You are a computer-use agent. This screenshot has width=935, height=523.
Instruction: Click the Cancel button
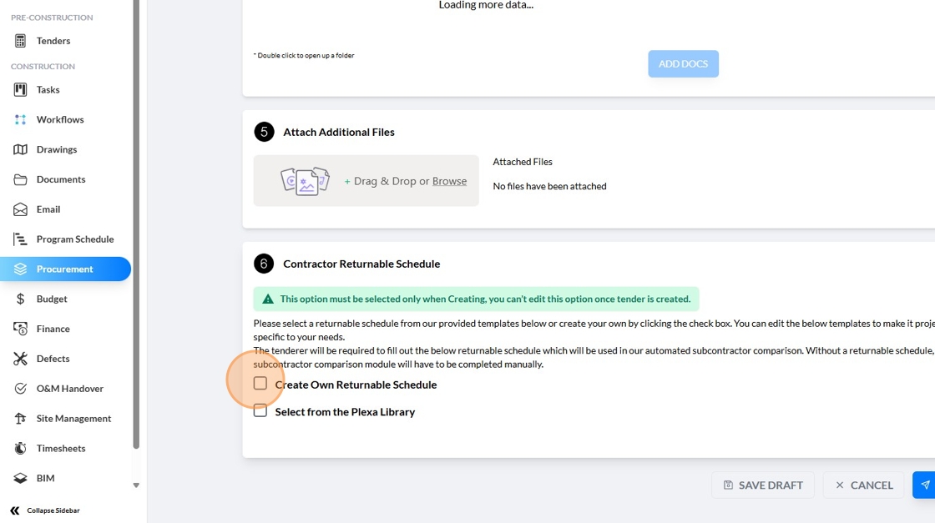(863, 485)
